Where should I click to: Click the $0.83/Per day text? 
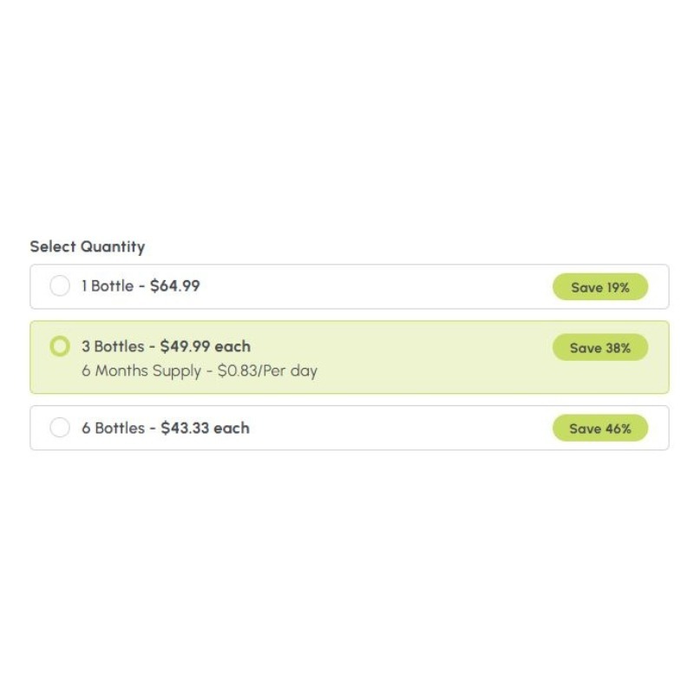pos(267,371)
